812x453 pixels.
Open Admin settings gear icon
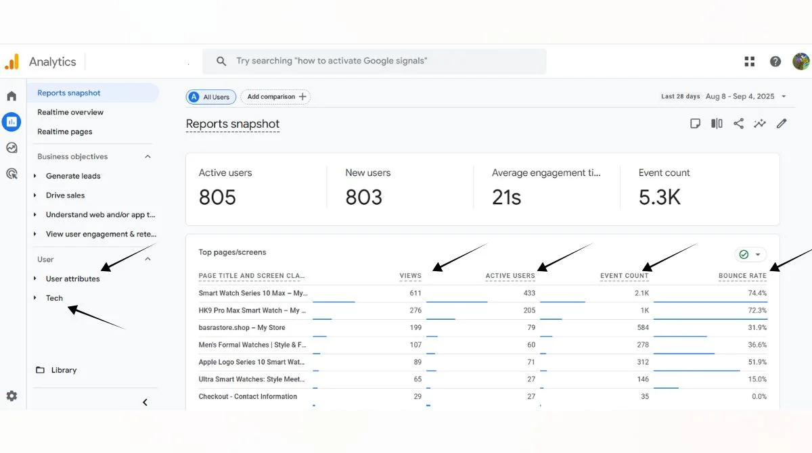coord(12,396)
